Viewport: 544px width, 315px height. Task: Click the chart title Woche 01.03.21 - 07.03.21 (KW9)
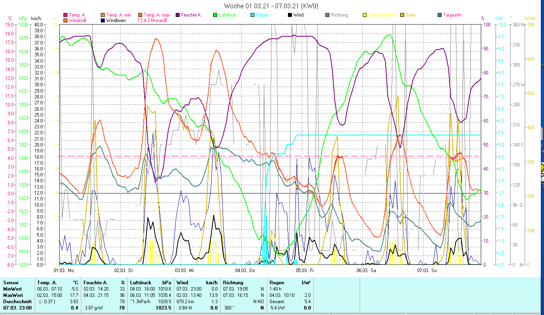(x=271, y=6)
